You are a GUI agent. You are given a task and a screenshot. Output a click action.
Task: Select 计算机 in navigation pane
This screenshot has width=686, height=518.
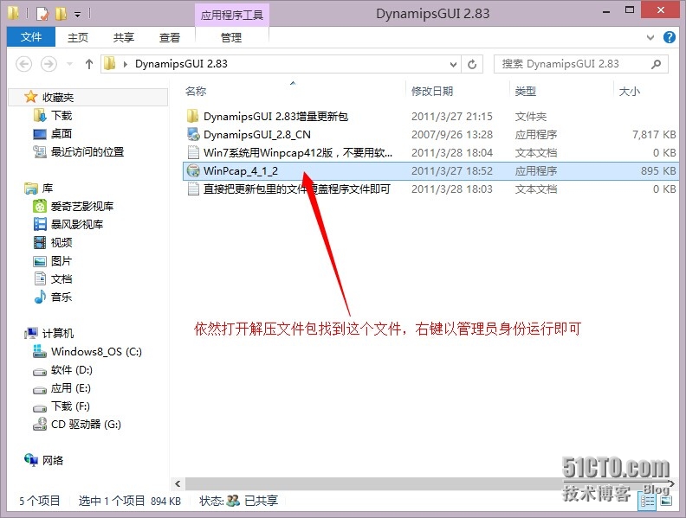pyautogui.click(x=58, y=333)
